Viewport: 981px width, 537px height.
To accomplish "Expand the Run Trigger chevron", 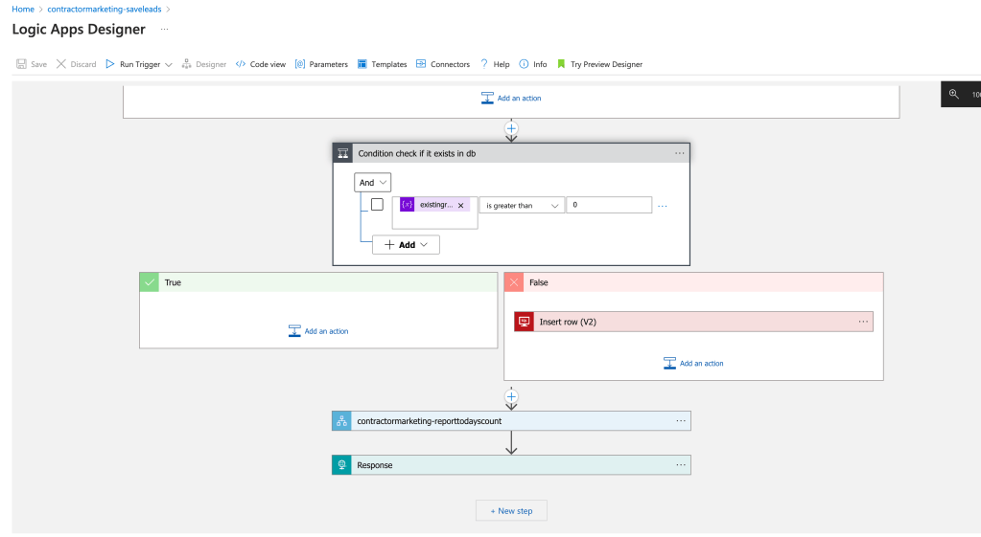I will click(x=169, y=64).
